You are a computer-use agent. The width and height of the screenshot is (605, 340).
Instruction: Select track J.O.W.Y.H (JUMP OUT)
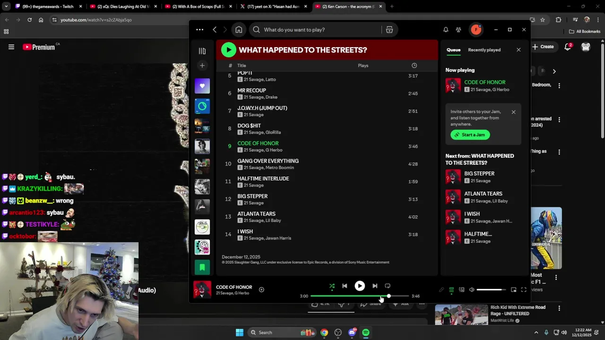point(262,108)
